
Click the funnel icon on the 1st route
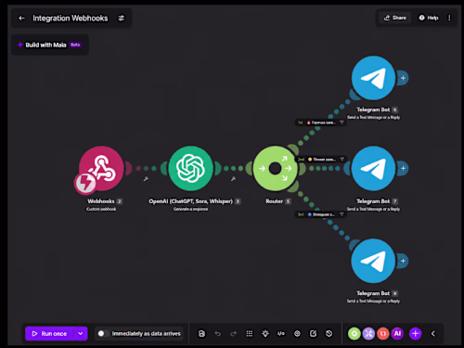342,122
